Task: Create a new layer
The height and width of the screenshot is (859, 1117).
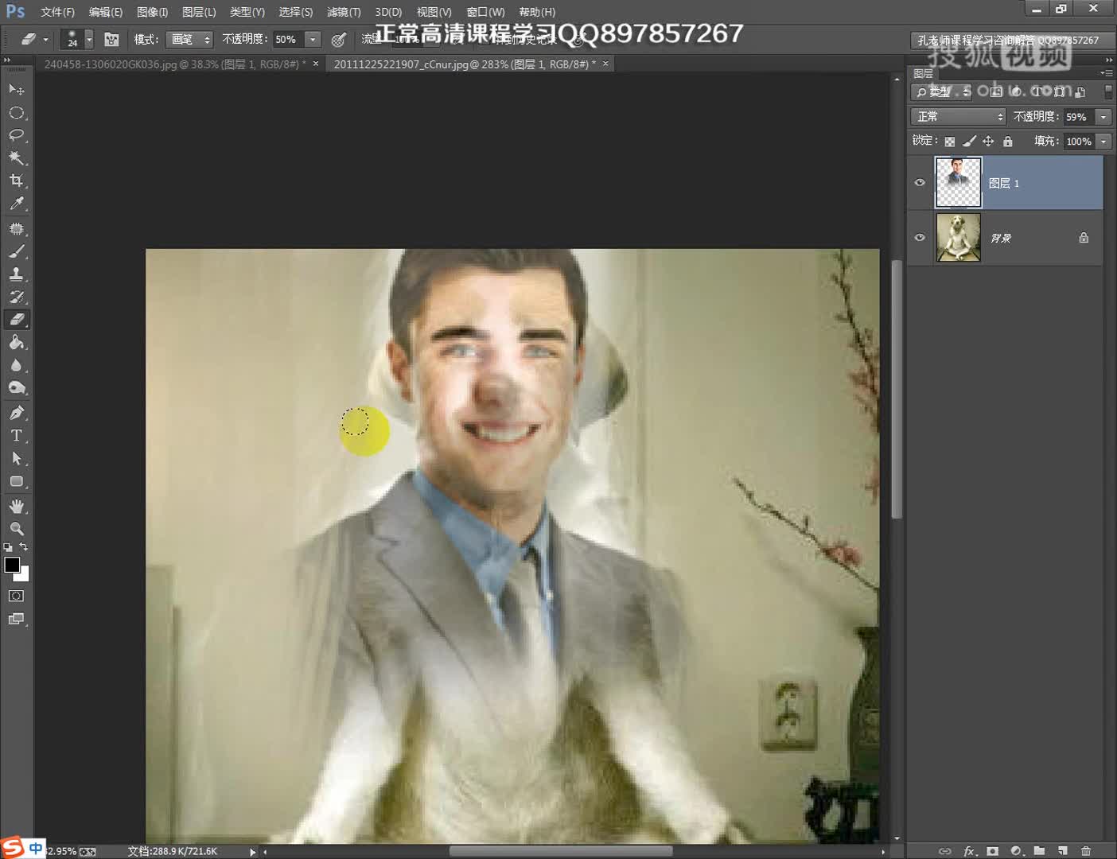Action: pos(1062,850)
